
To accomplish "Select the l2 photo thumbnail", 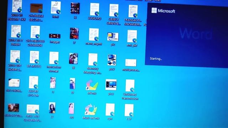I will pyautogui.click(x=52, y=108).
